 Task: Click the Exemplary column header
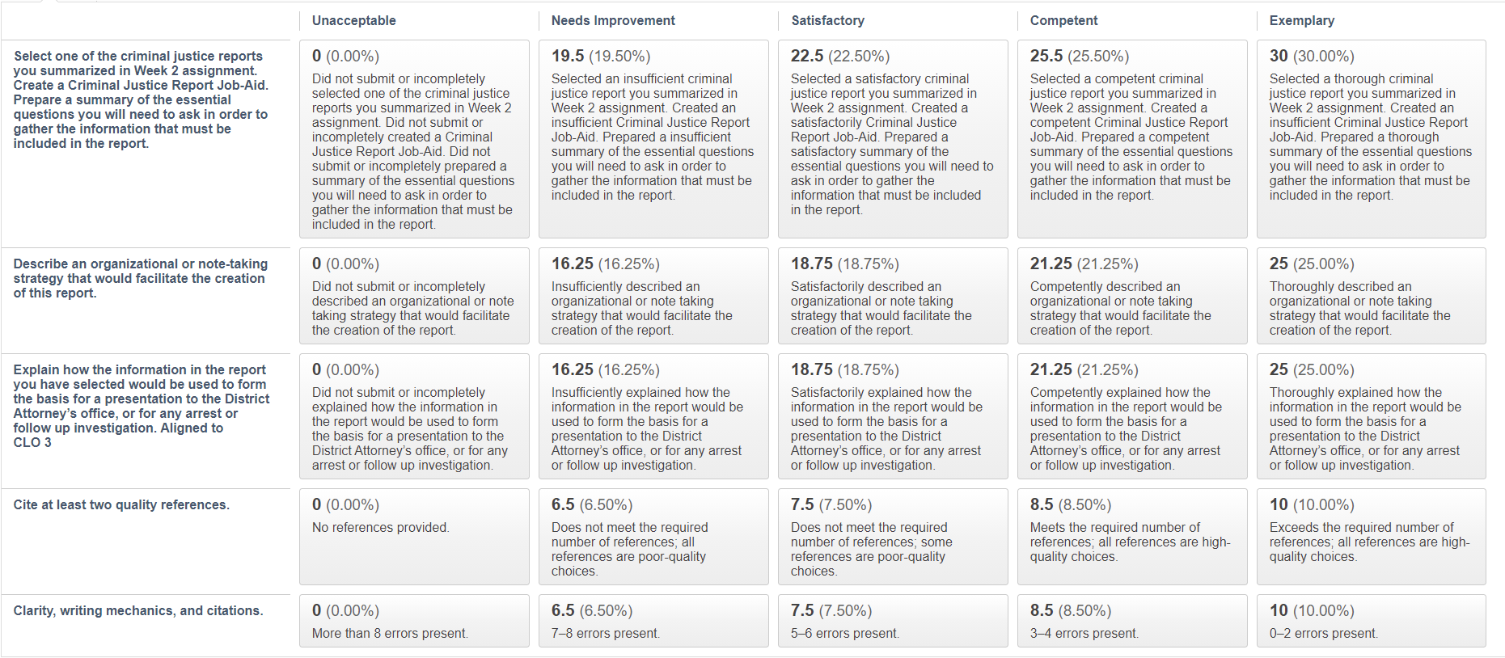(1301, 20)
